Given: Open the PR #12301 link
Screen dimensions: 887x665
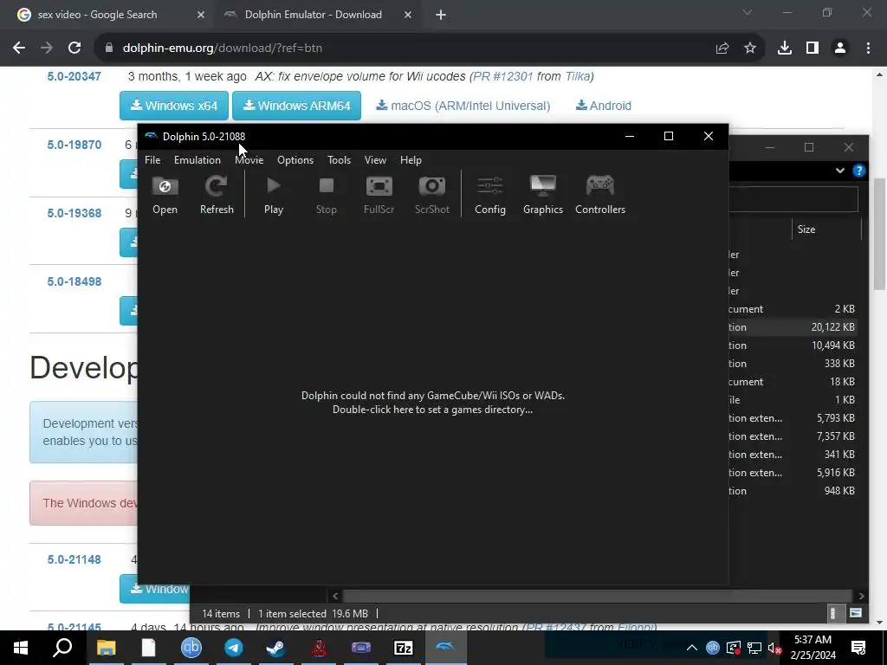Looking at the screenshot, I should (503, 76).
